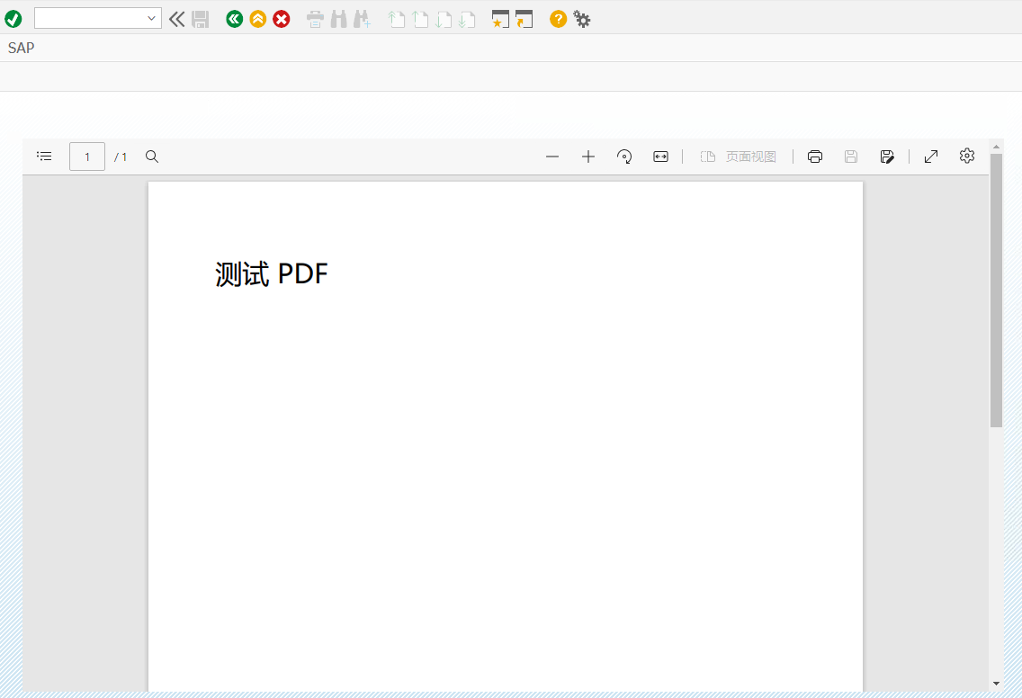Rotate the PDF page
Viewport: 1022px width, 698px height.
tap(624, 157)
